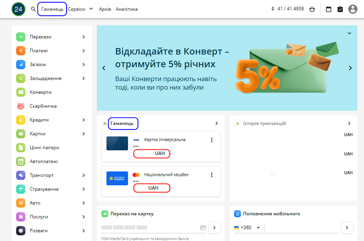The image size is (364, 241).
Task: Open the Сервіси menu item
Action: pos(76,9)
